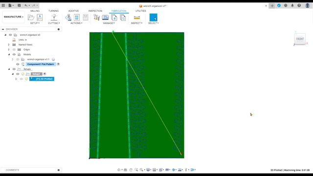Toggle visibility of Models node

14,54
